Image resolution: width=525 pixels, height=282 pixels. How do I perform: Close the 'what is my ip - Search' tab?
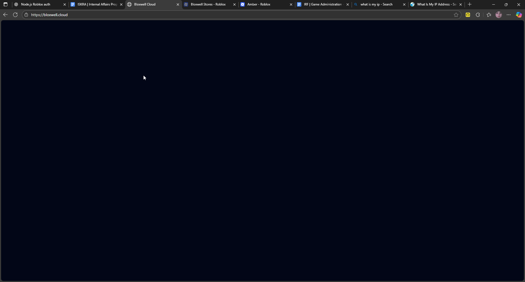(404, 5)
